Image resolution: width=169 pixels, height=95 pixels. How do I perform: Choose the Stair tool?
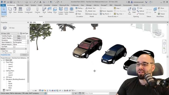coord(78,14)
